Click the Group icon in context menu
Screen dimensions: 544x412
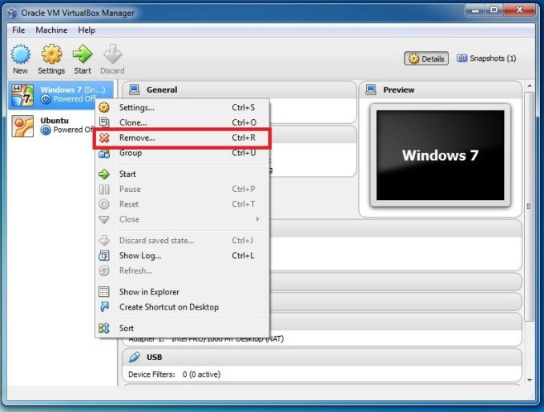[104, 153]
